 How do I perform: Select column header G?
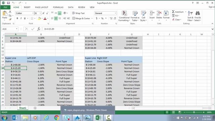tap(132, 34)
